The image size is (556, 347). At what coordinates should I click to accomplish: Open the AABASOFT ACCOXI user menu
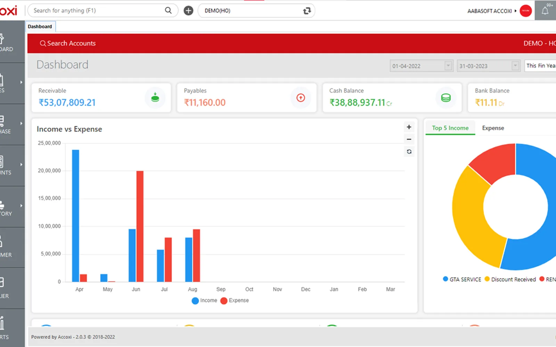click(491, 11)
